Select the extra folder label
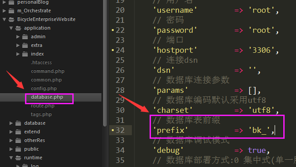The height and width of the screenshot is (167, 296). 37,46
